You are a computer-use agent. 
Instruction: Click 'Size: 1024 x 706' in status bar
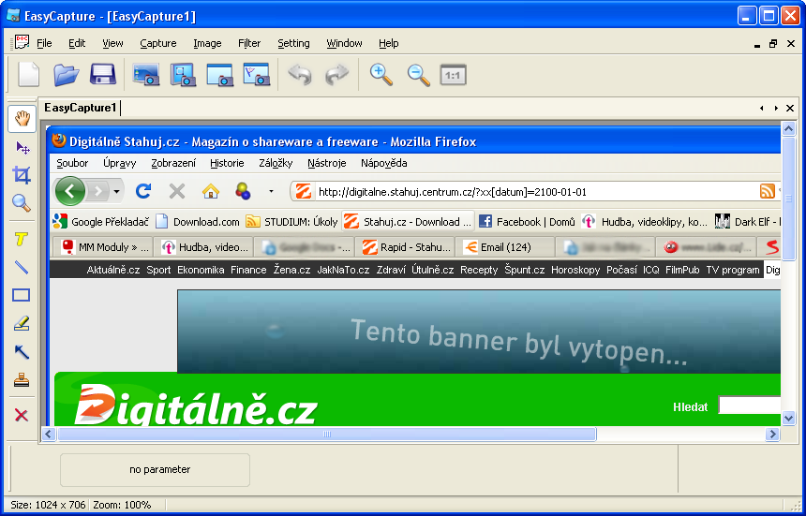click(x=48, y=505)
